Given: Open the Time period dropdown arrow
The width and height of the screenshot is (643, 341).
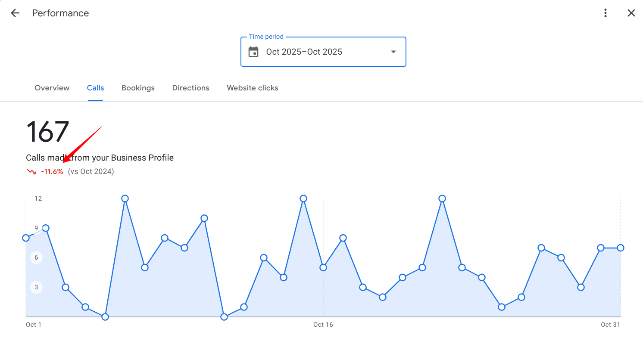Looking at the screenshot, I should [393, 51].
